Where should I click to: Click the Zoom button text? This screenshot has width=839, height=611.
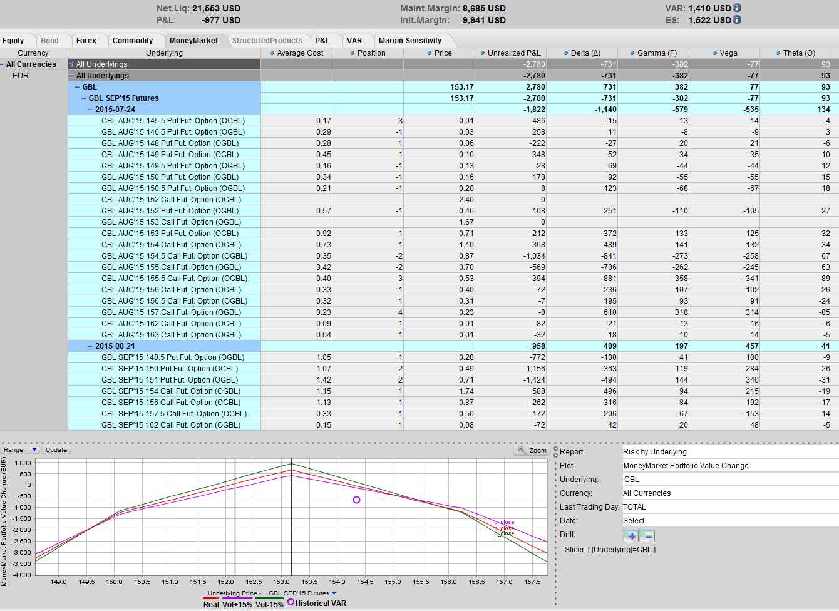(x=538, y=450)
